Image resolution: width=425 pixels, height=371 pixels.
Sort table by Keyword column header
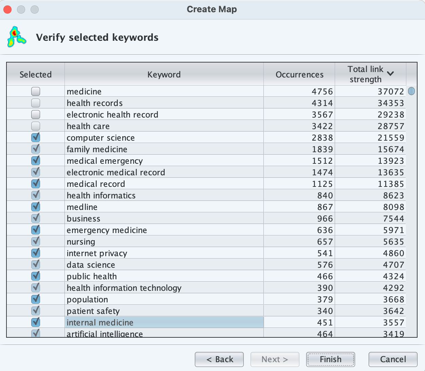coord(164,74)
